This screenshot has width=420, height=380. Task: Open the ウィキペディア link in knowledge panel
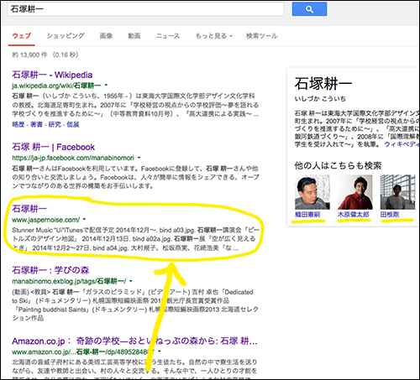pos(402,144)
